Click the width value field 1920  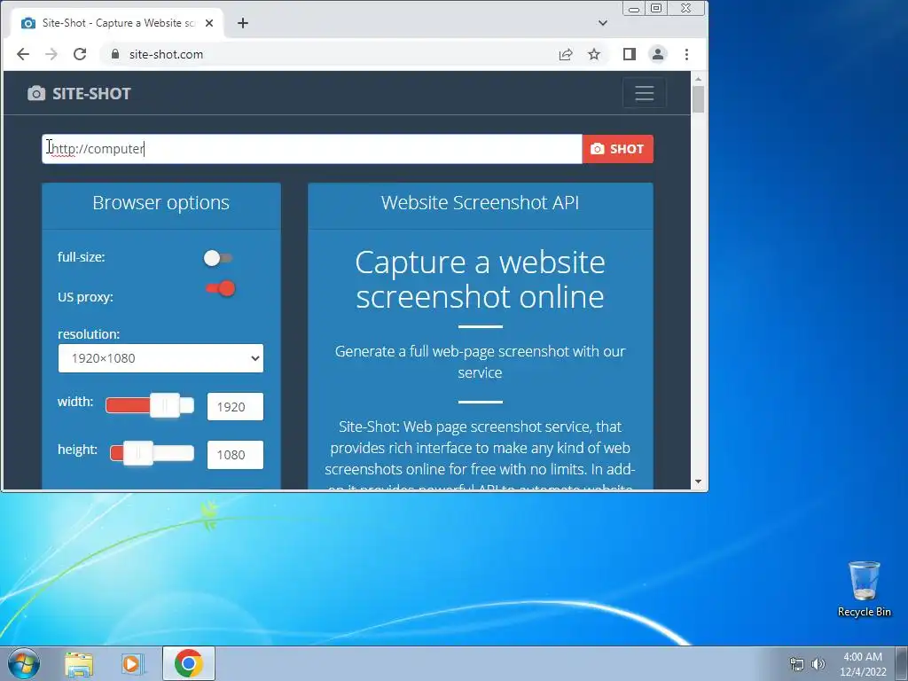(235, 406)
